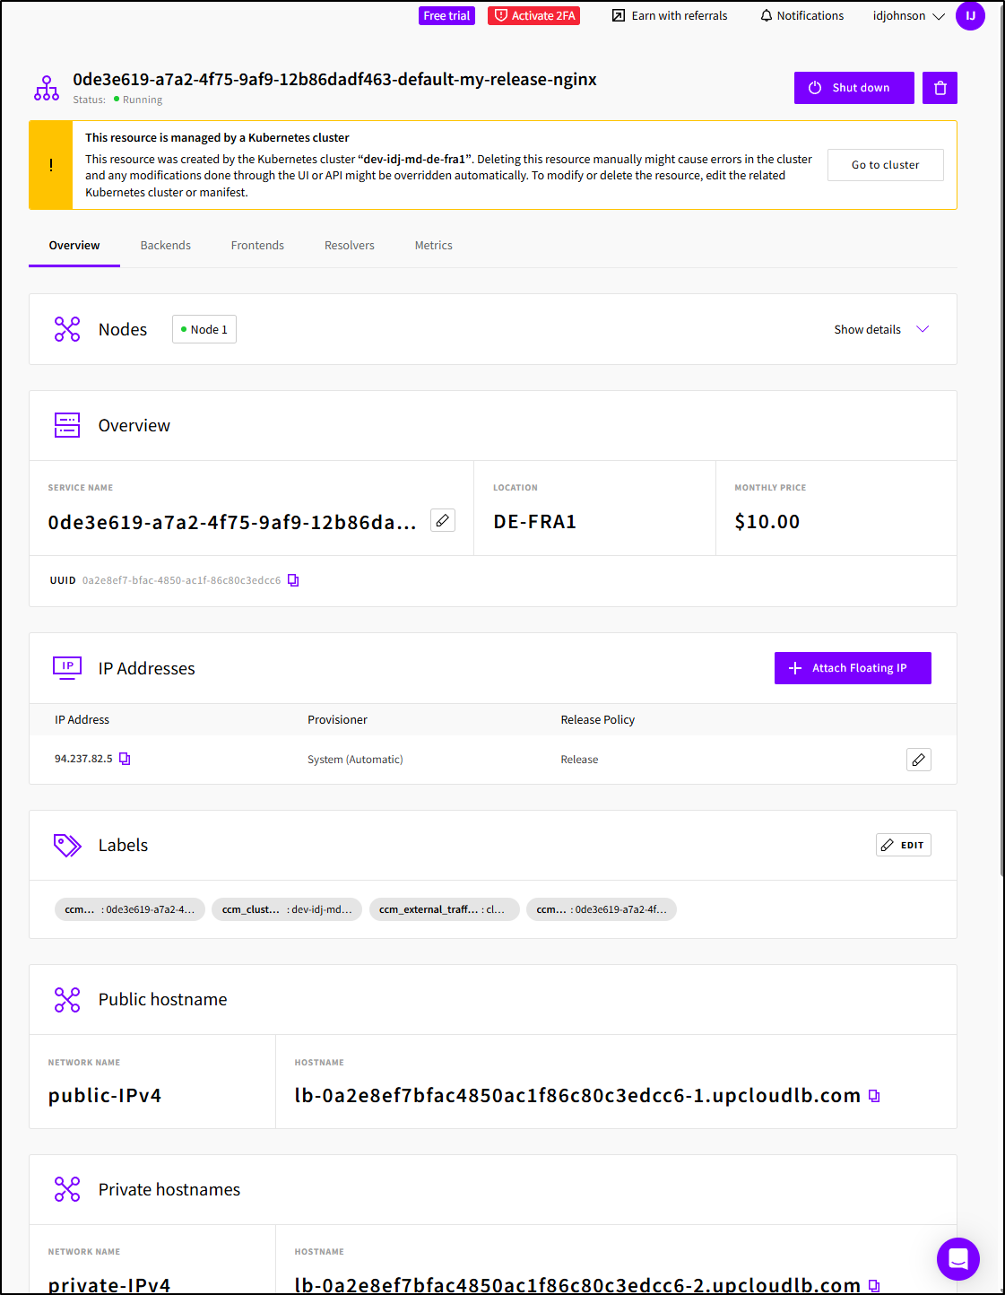Open the Metrics tab
Viewport: 1005px width, 1295px height.
click(x=433, y=245)
